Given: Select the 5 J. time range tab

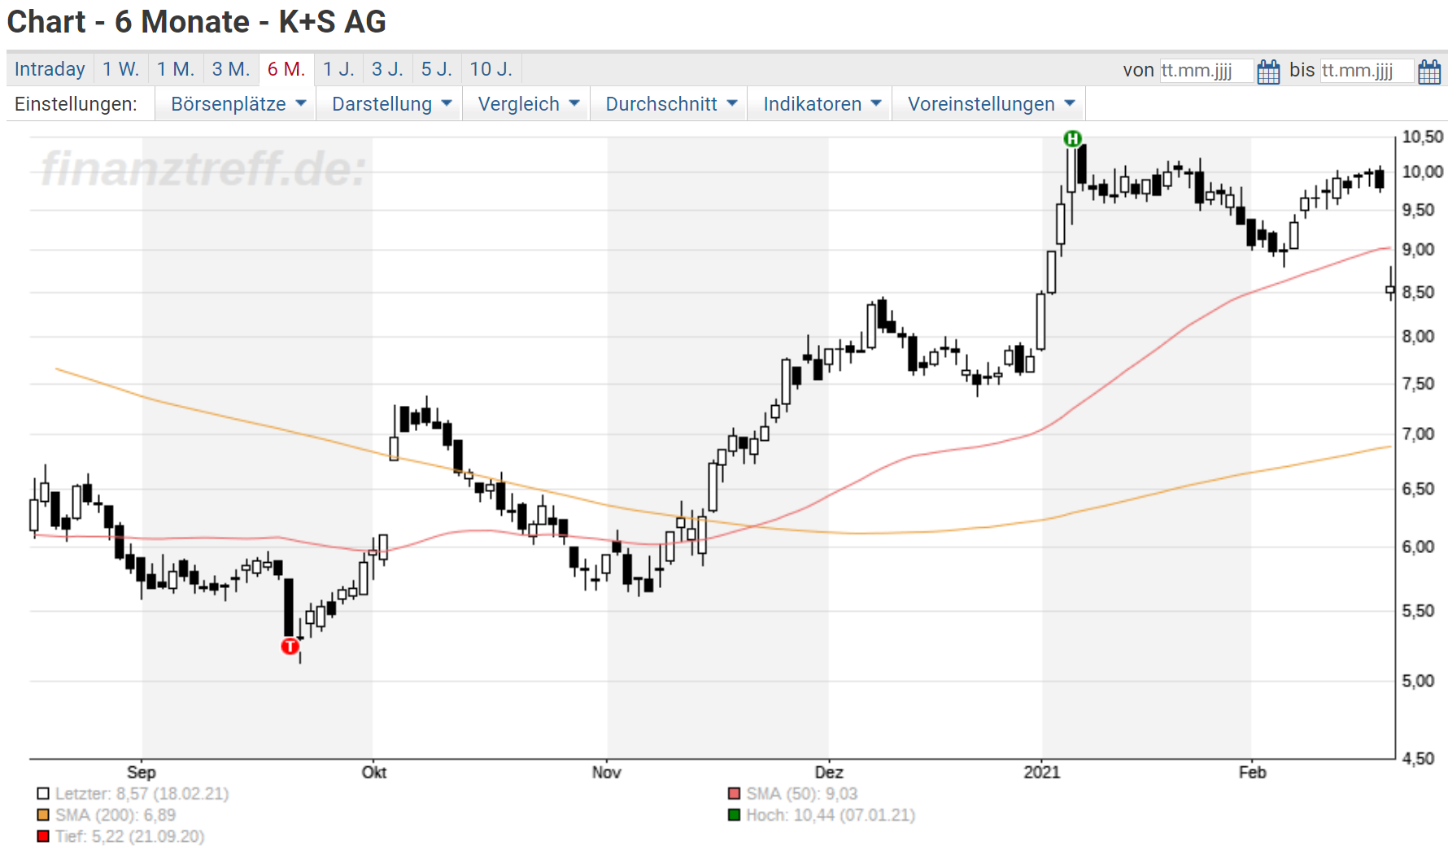Looking at the screenshot, I should (x=437, y=69).
